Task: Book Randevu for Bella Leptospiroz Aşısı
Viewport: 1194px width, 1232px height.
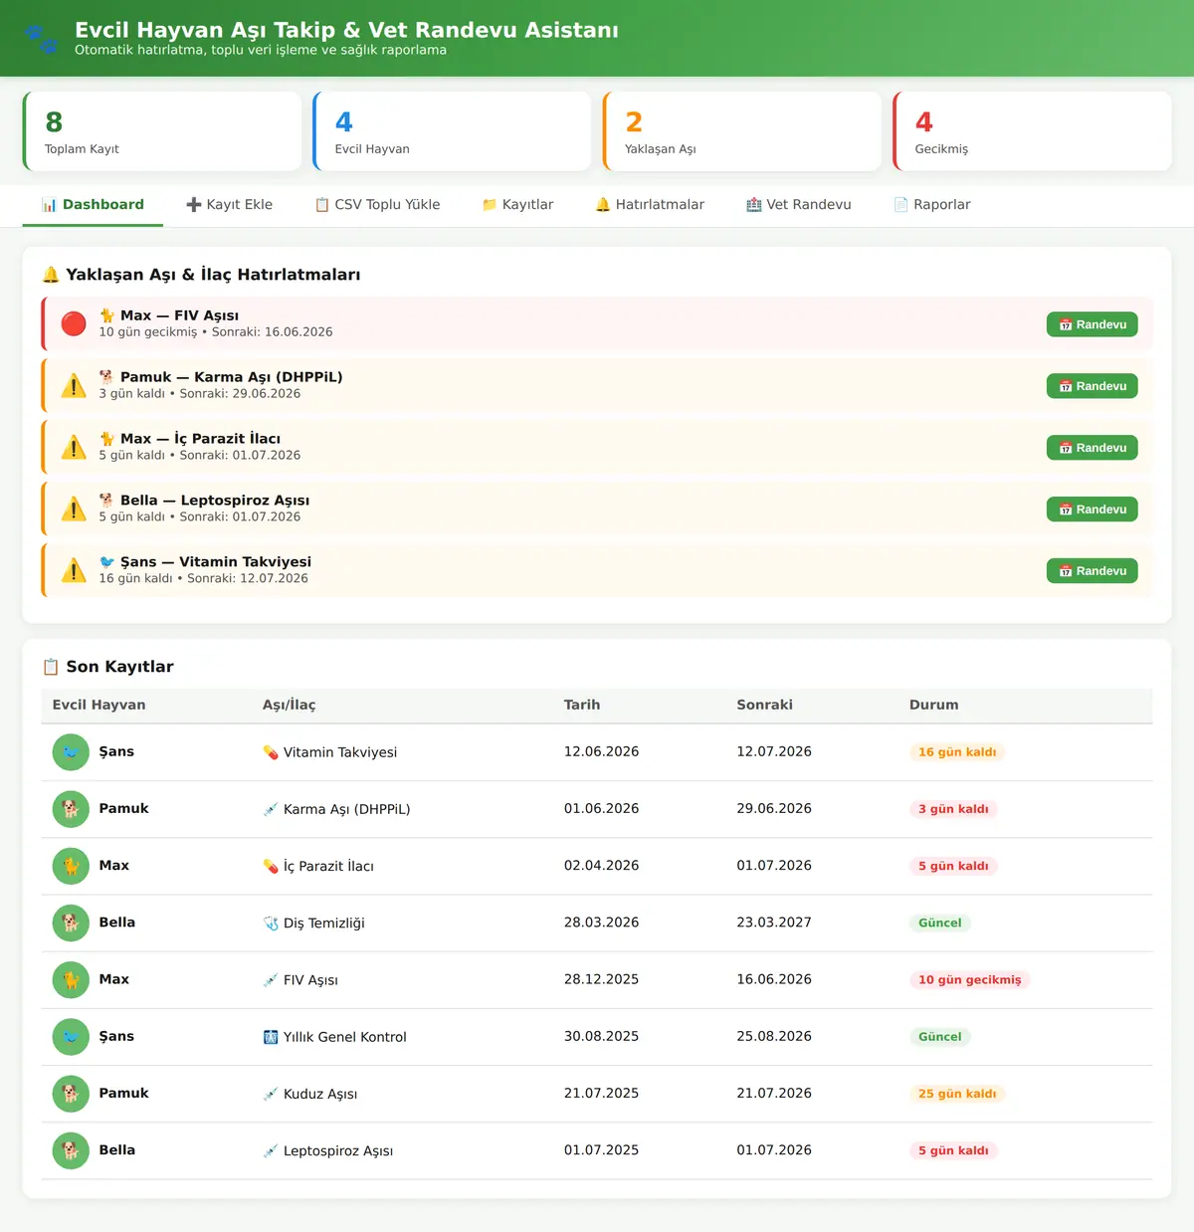Action: (x=1092, y=510)
